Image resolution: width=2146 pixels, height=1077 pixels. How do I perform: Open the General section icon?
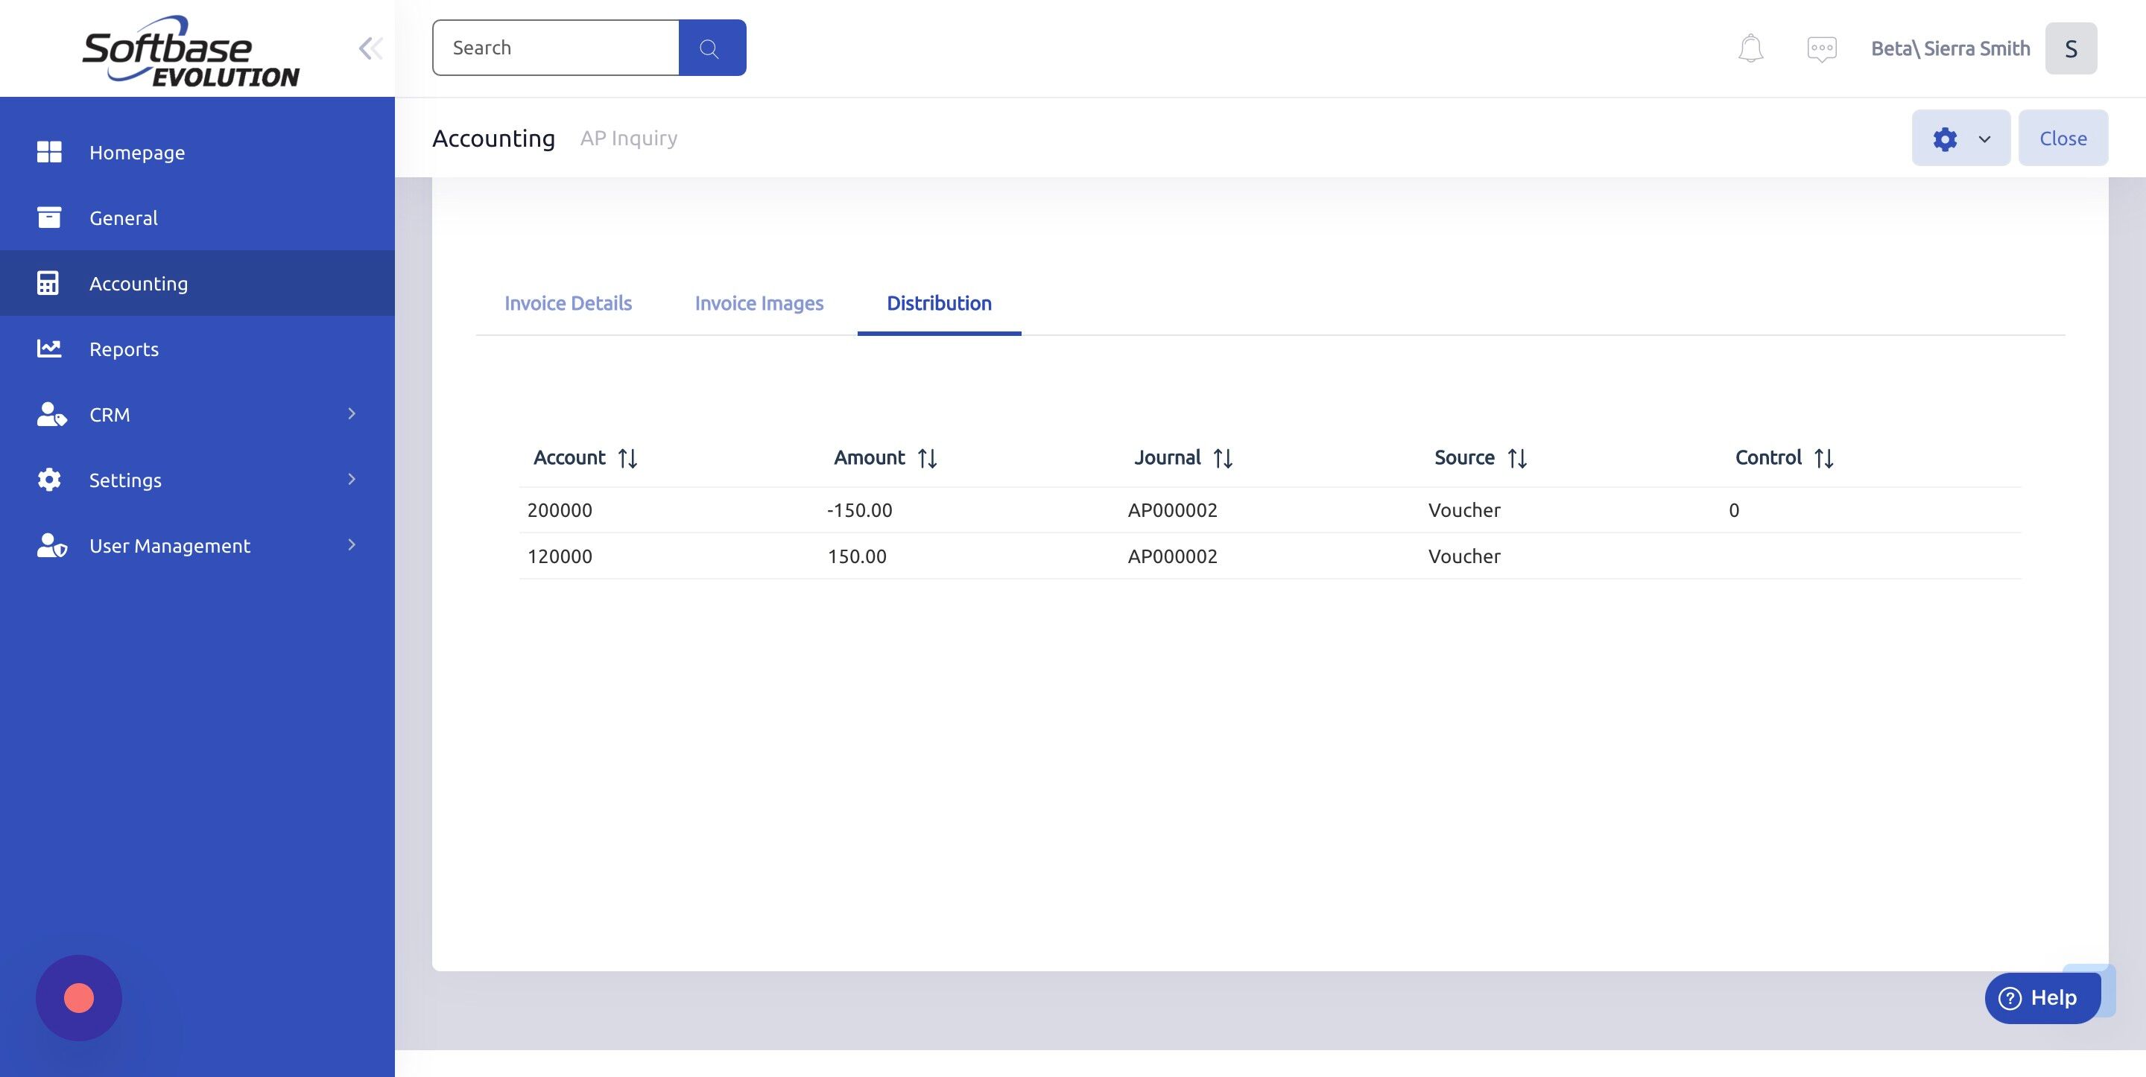pyautogui.click(x=50, y=217)
